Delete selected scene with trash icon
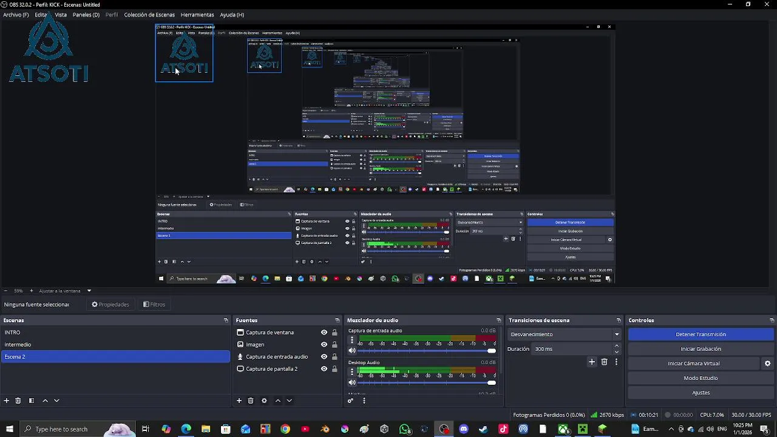 pyautogui.click(x=18, y=401)
